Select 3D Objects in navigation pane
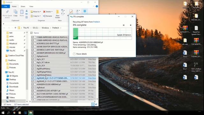Viewport: 204px width, 115px height. [x=13, y=76]
